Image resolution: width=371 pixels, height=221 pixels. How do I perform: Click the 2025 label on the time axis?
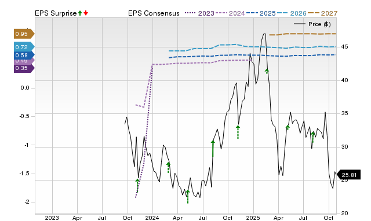pyautogui.click(x=253, y=218)
